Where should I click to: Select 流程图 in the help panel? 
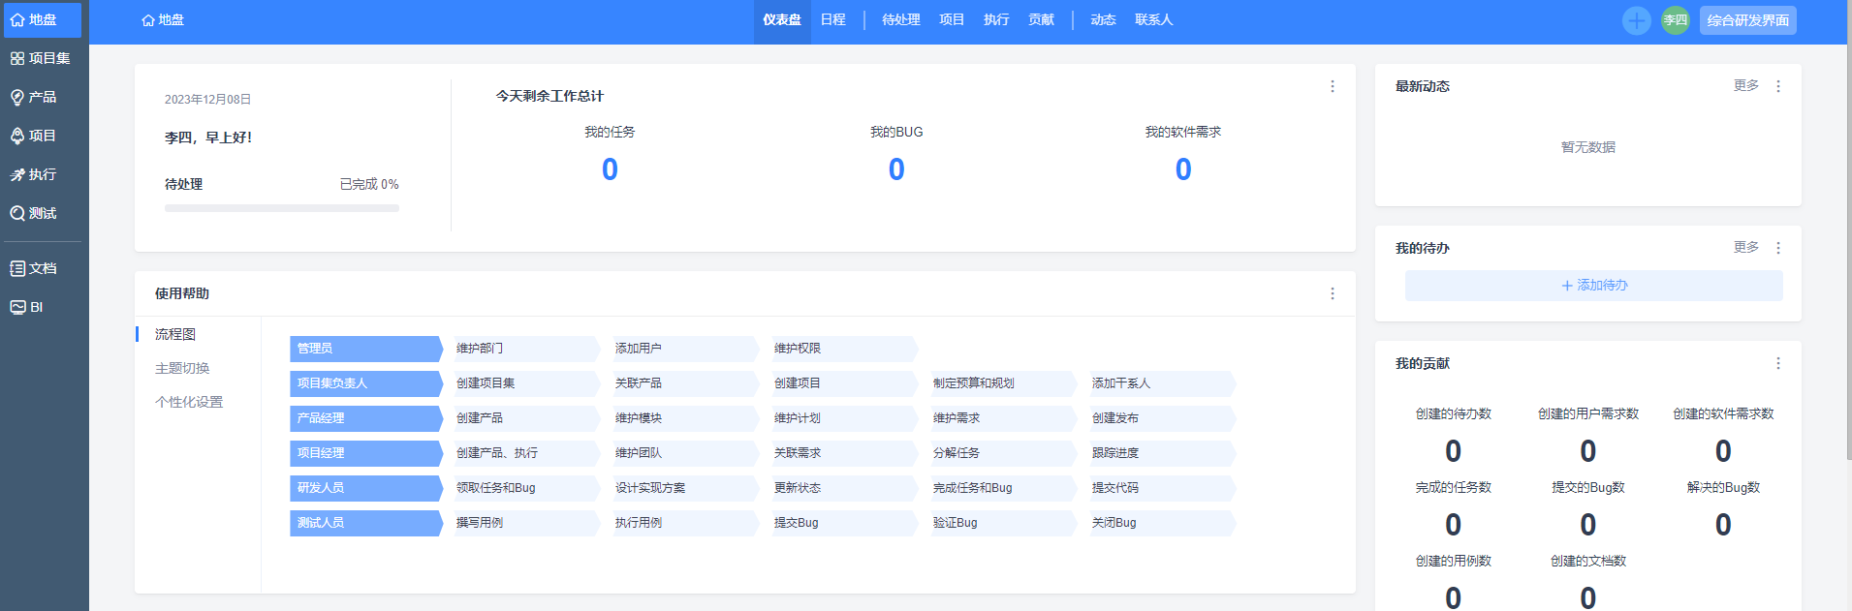[x=175, y=334]
